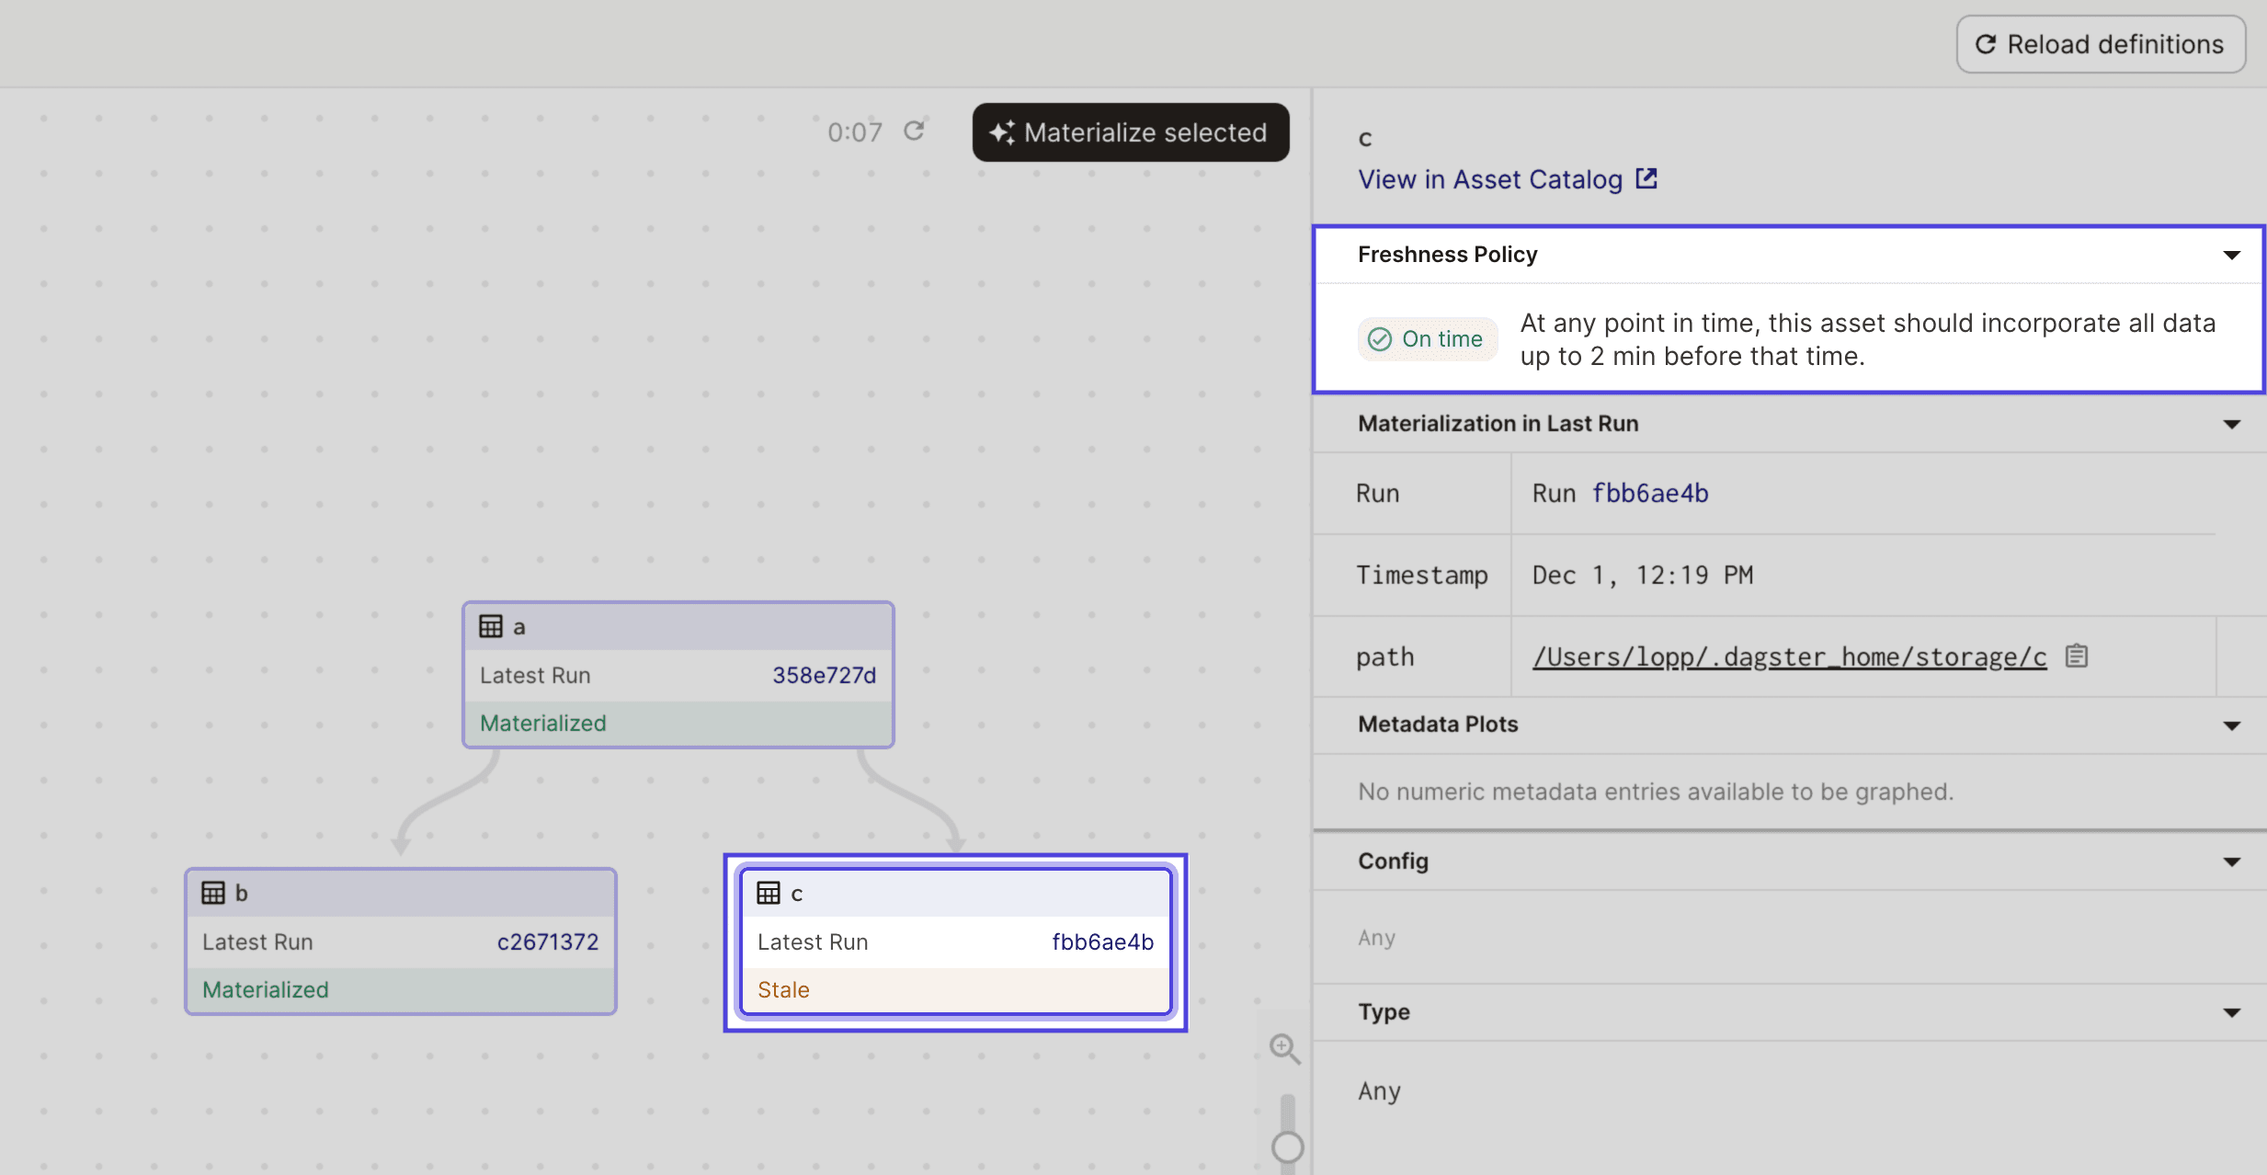Click the Materialize selected button
Viewport: 2267px width, 1175px height.
click(1131, 132)
